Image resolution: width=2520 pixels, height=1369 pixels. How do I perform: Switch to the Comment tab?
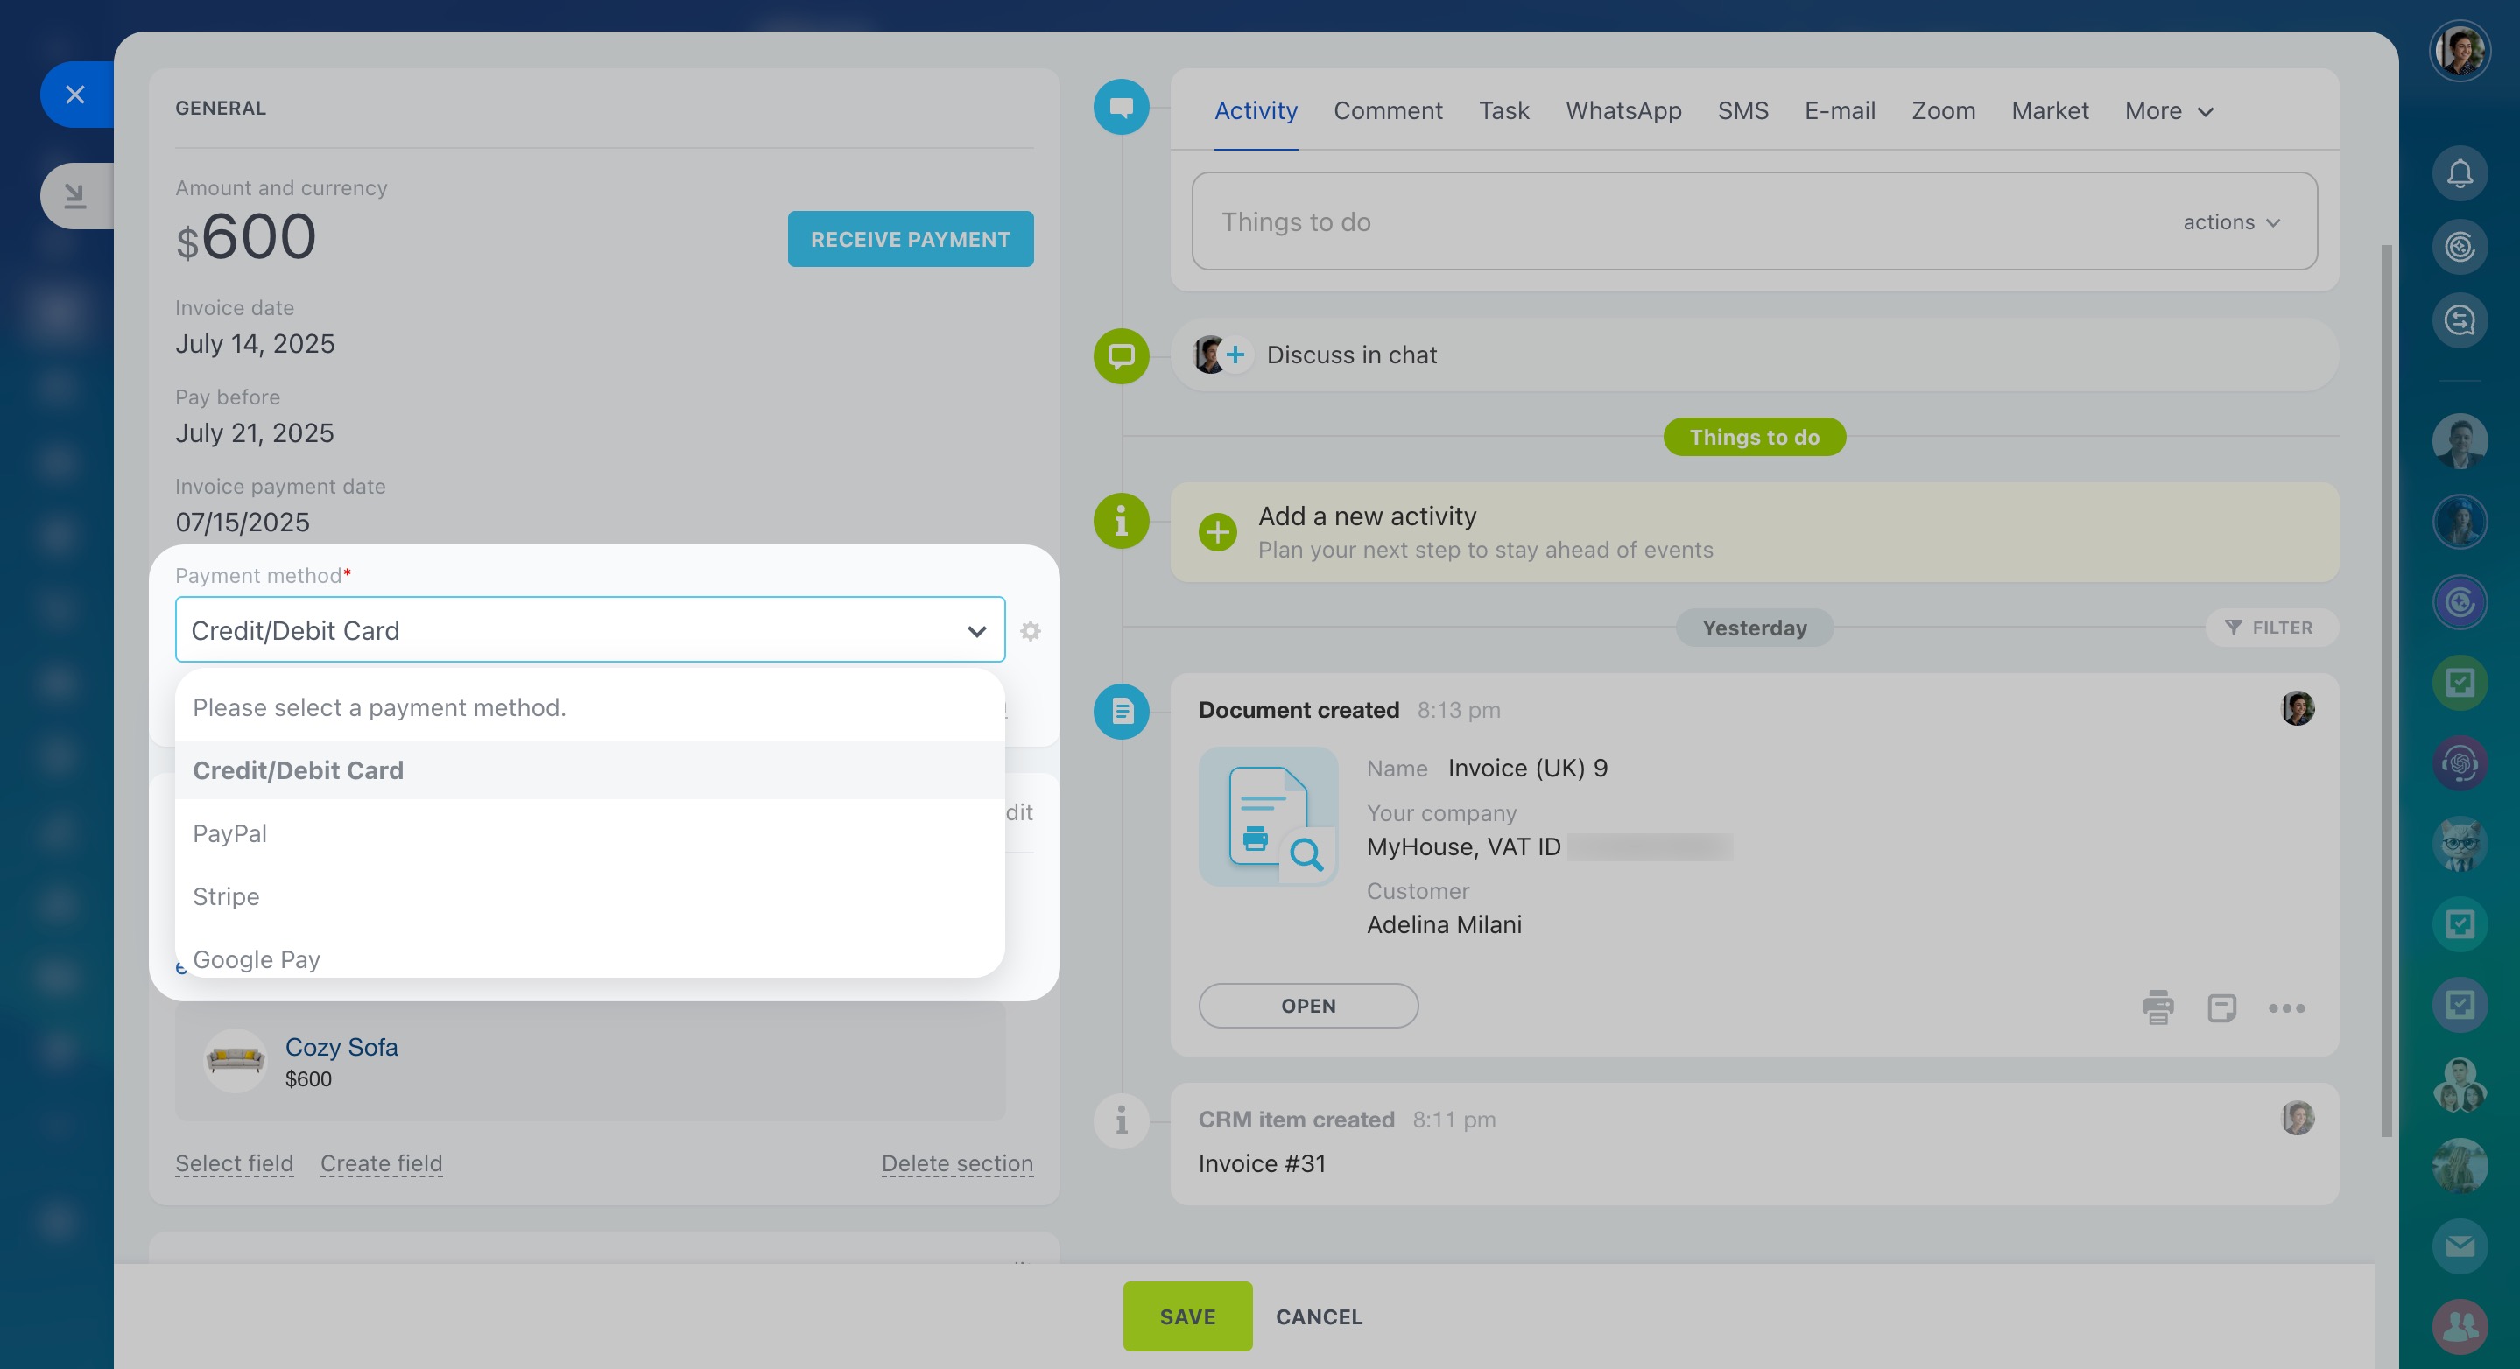click(1387, 111)
